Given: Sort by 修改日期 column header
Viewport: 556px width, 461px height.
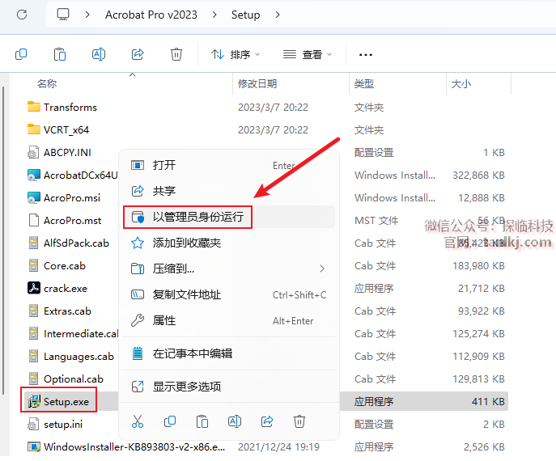Looking at the screenshot, I should pos(257,84).
